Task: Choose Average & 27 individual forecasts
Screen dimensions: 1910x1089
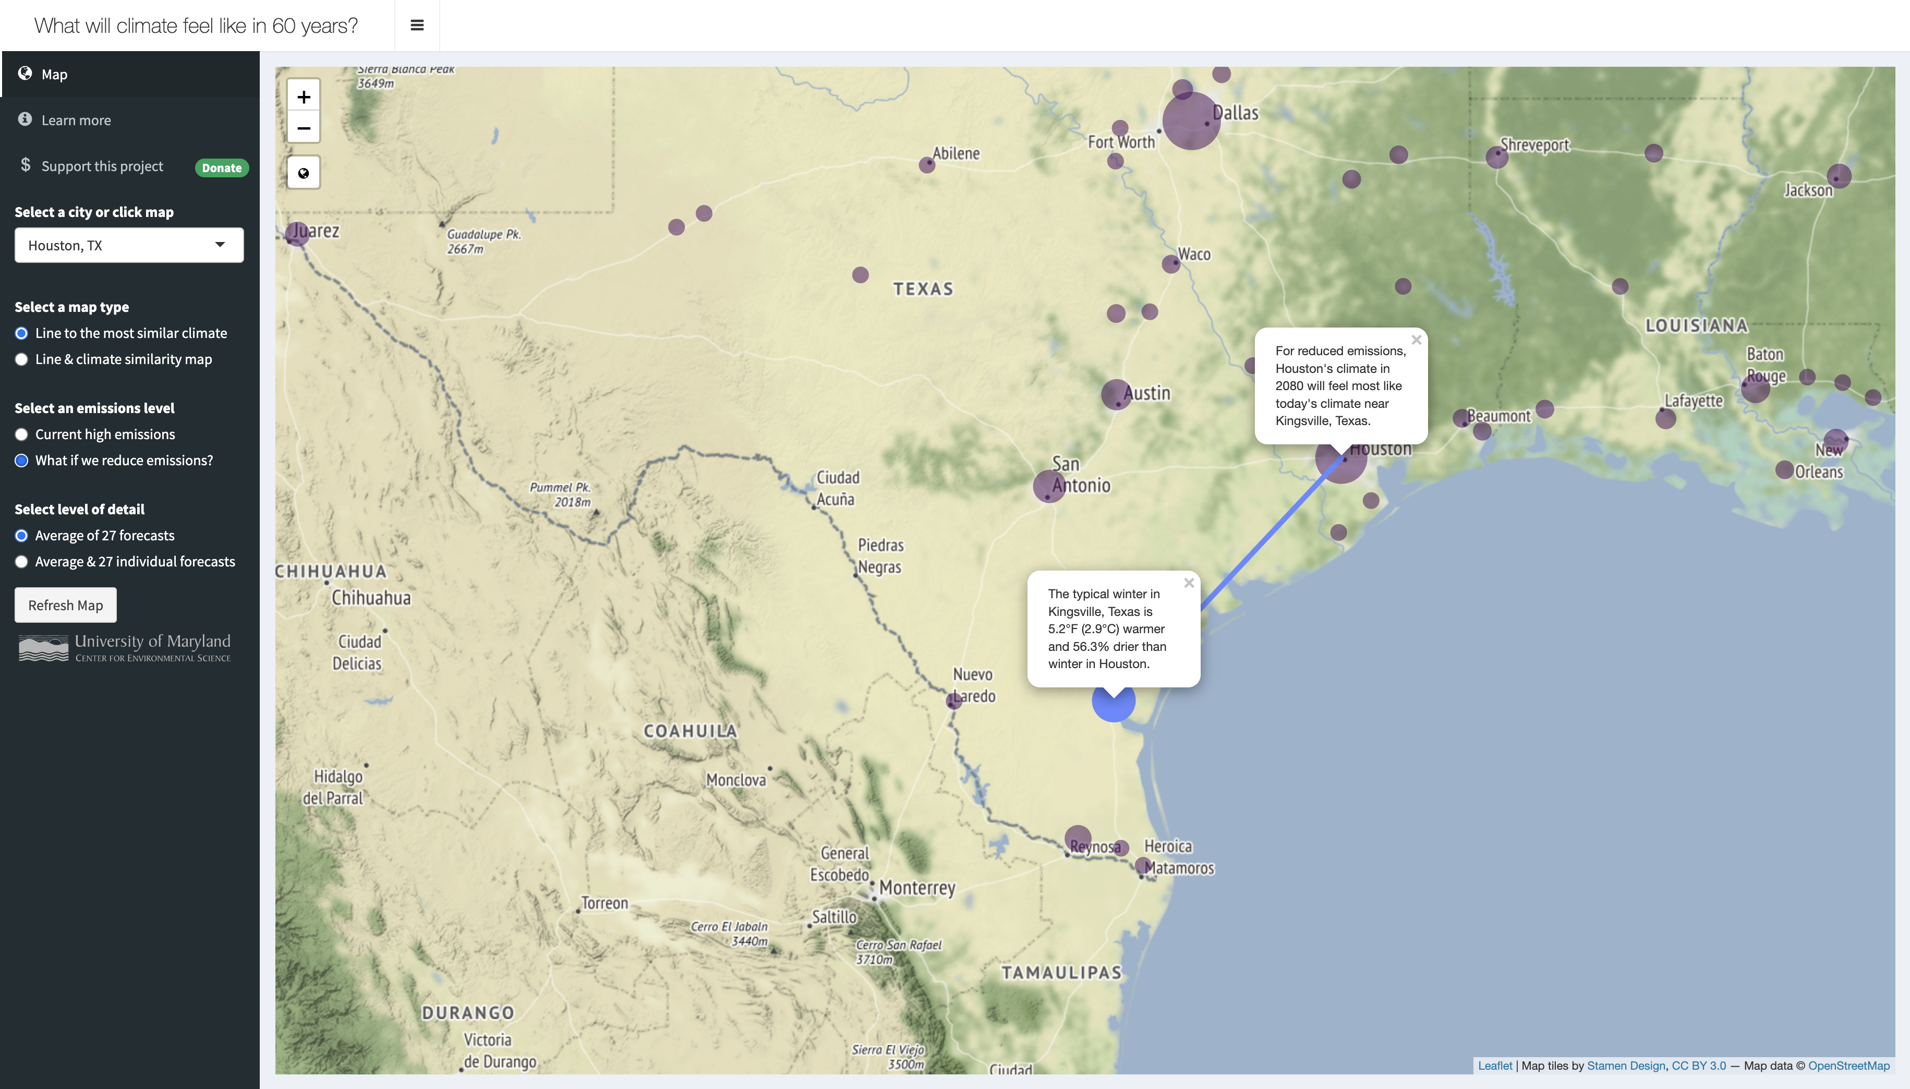Action: point(22,562)
